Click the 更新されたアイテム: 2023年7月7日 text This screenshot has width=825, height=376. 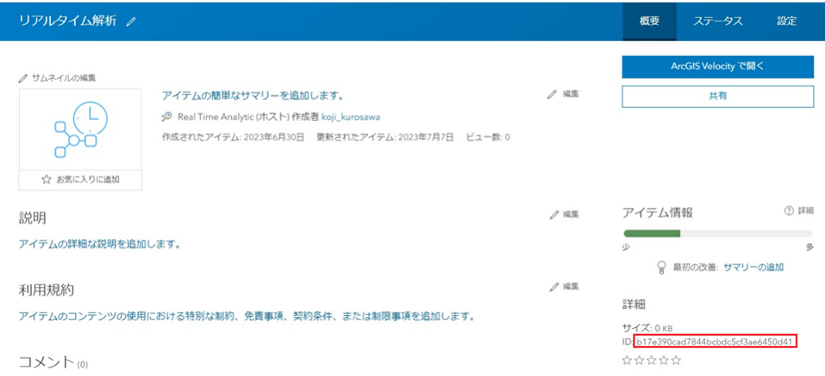[x=385, y=138]
